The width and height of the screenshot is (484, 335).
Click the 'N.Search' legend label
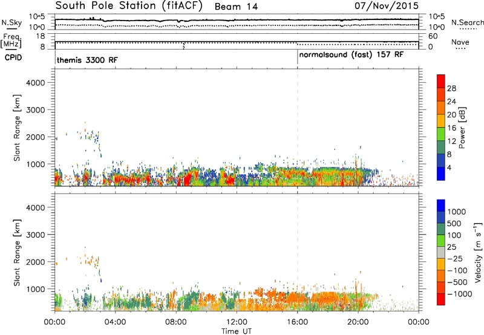point(467,22)
